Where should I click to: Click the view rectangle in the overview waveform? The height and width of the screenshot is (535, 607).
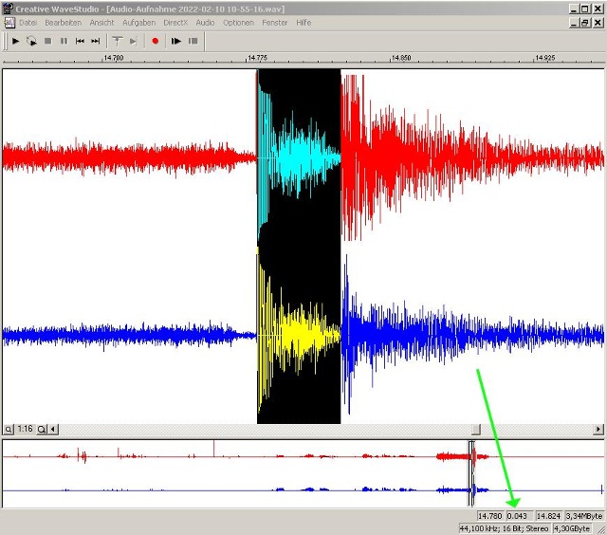(x=471, y=473)
